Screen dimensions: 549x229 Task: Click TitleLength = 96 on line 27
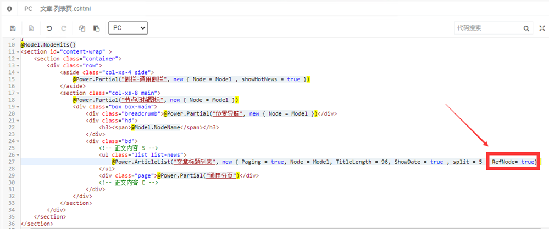click(362, 162)
